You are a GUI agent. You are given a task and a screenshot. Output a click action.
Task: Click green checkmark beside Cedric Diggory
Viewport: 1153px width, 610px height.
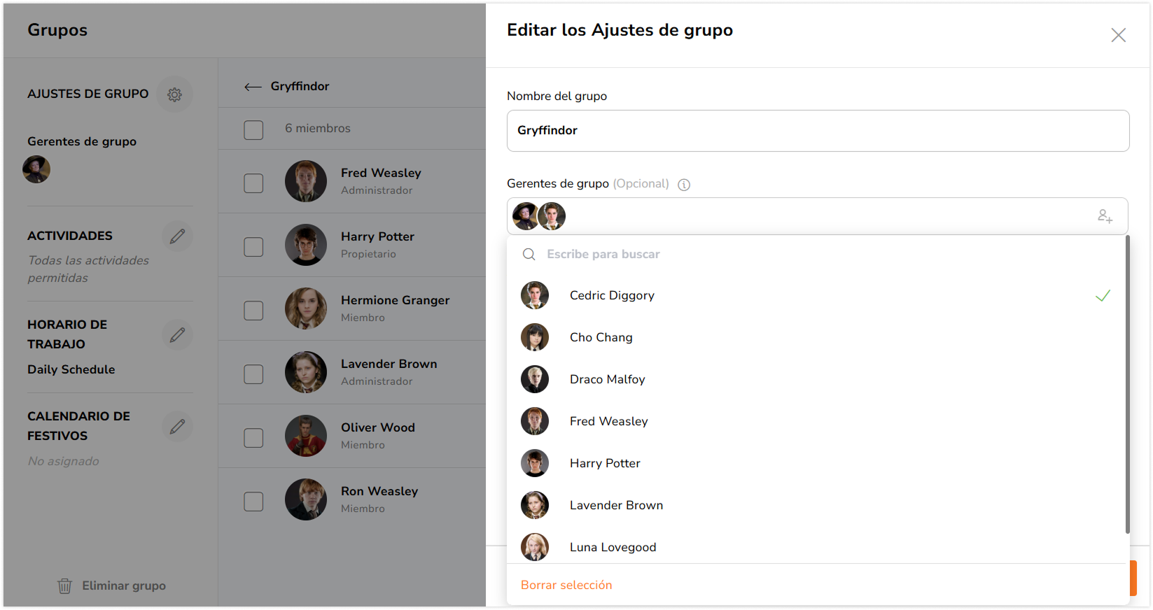[1103, 295]
